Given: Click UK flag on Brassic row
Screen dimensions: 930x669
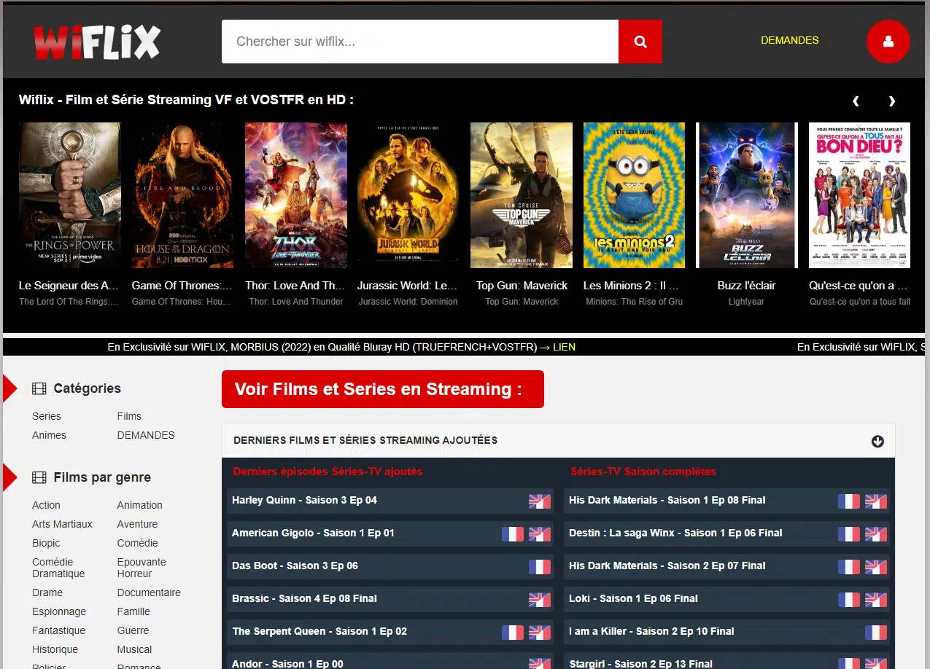Looking at the screenshot, I should click(x=540, y=600).
